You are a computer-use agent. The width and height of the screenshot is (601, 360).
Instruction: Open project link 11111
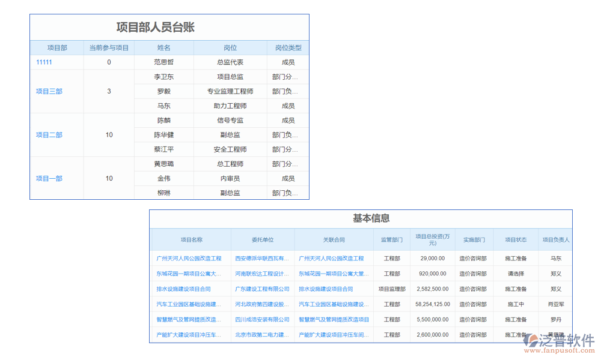[44, 62]
